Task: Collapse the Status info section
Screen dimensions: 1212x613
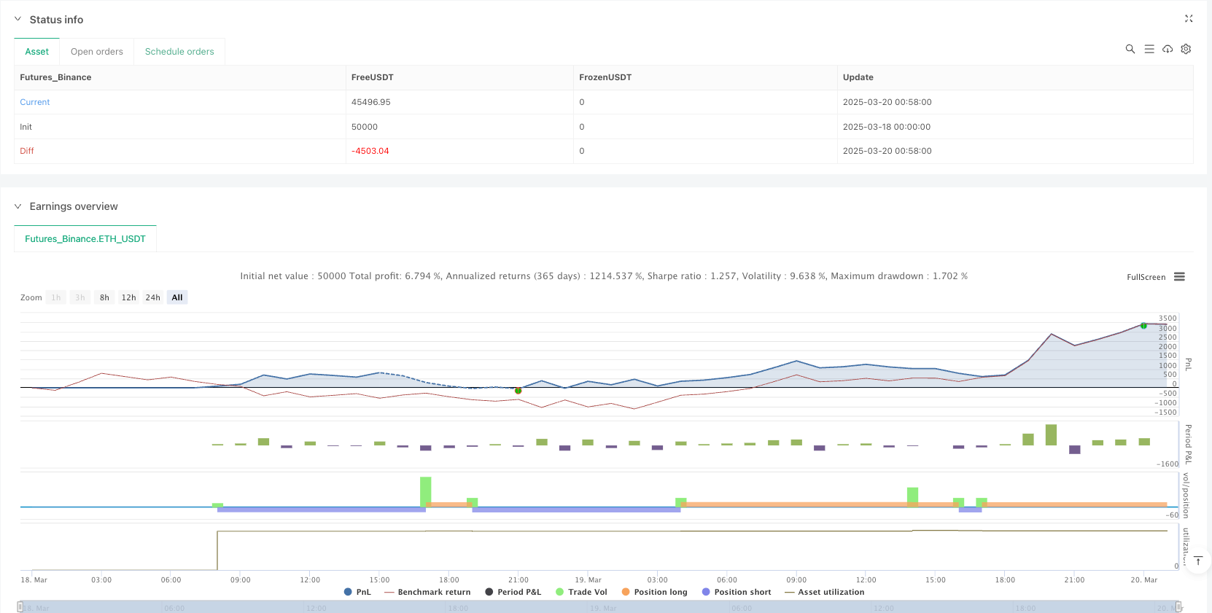Action: point(18,19)
